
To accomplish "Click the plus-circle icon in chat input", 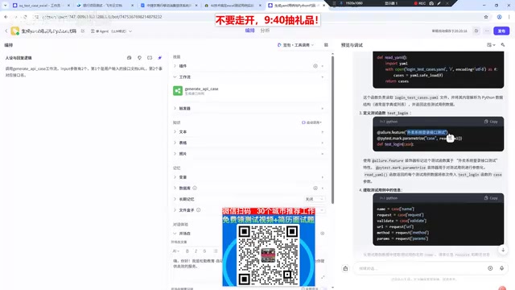I will click(490, 268).
